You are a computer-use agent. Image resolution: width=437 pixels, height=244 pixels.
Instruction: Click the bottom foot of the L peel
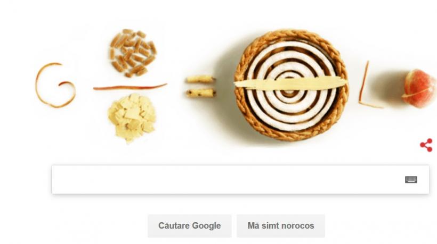pos(371,105)
